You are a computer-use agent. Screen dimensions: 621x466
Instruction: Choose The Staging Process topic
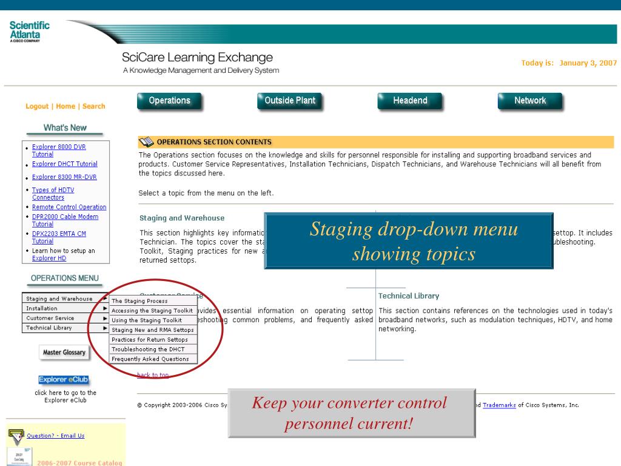(153, 301)
